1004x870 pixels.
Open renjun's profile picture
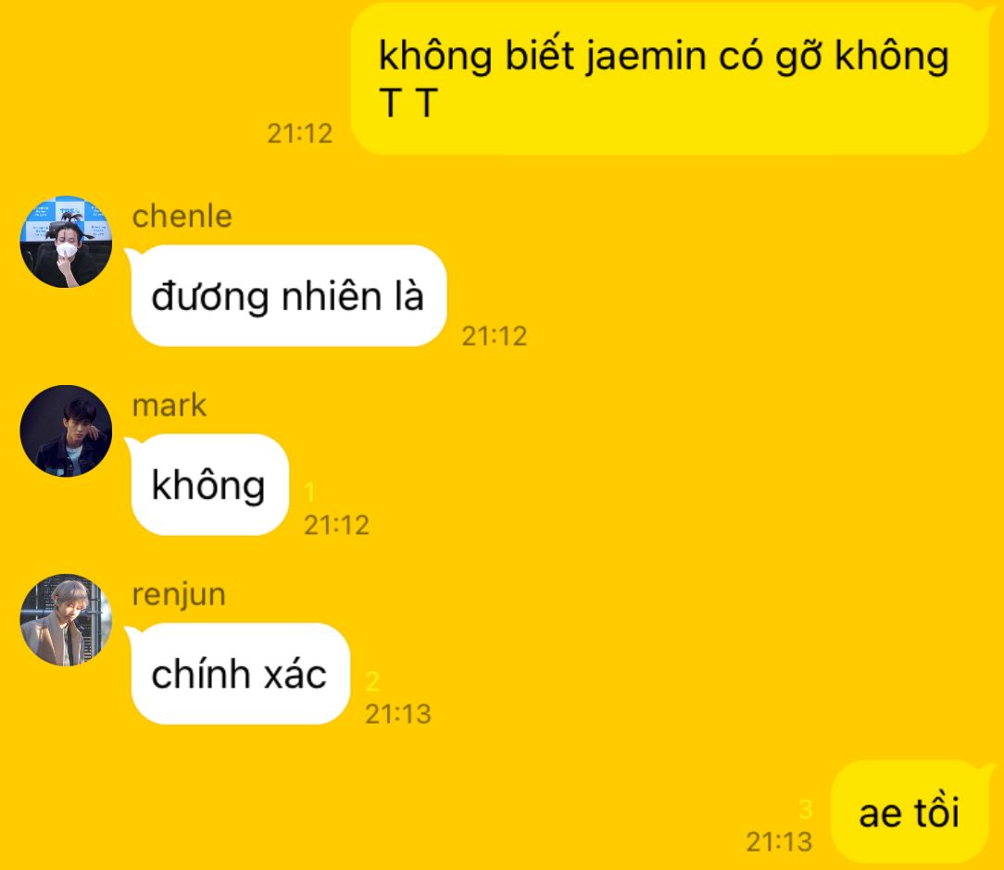(x=66, y=619)
